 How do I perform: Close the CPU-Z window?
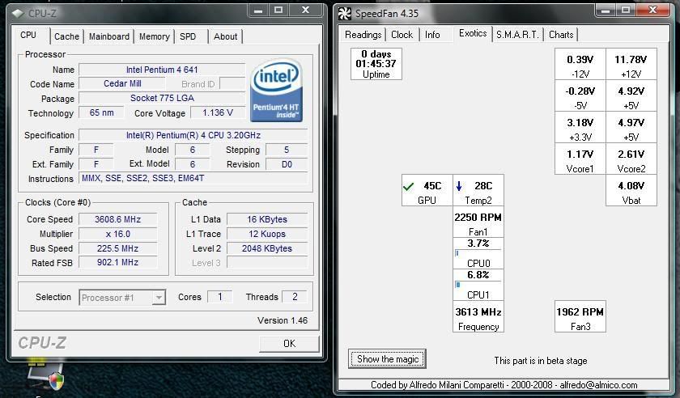[306, 11]
